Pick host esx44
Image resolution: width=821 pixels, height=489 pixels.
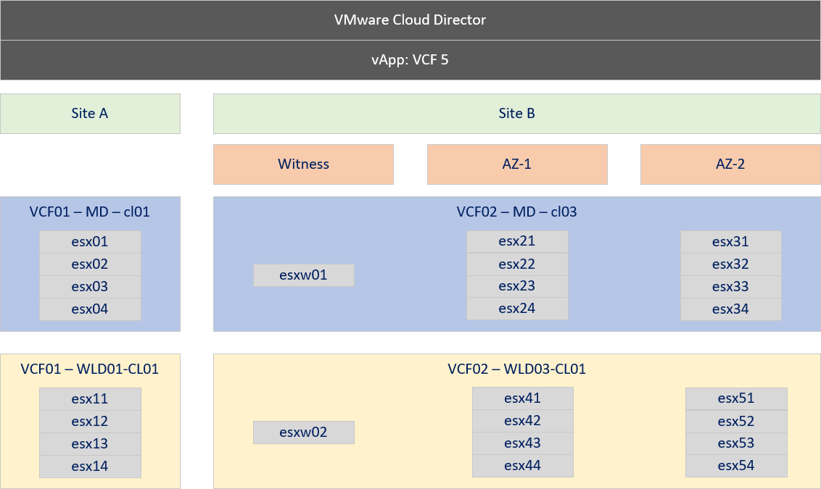(522, 466)
